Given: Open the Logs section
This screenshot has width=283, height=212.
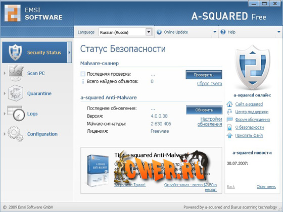Looking at the screenshot, I should click(x=32, y=114).
